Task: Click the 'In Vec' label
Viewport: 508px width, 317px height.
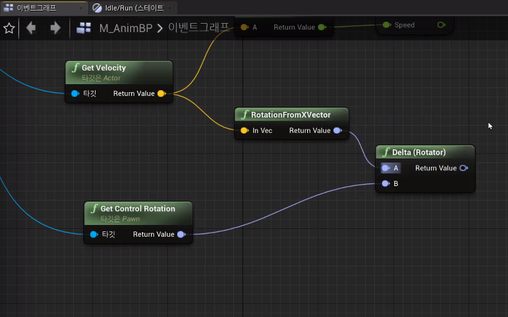Action: [x=262, y=130]
